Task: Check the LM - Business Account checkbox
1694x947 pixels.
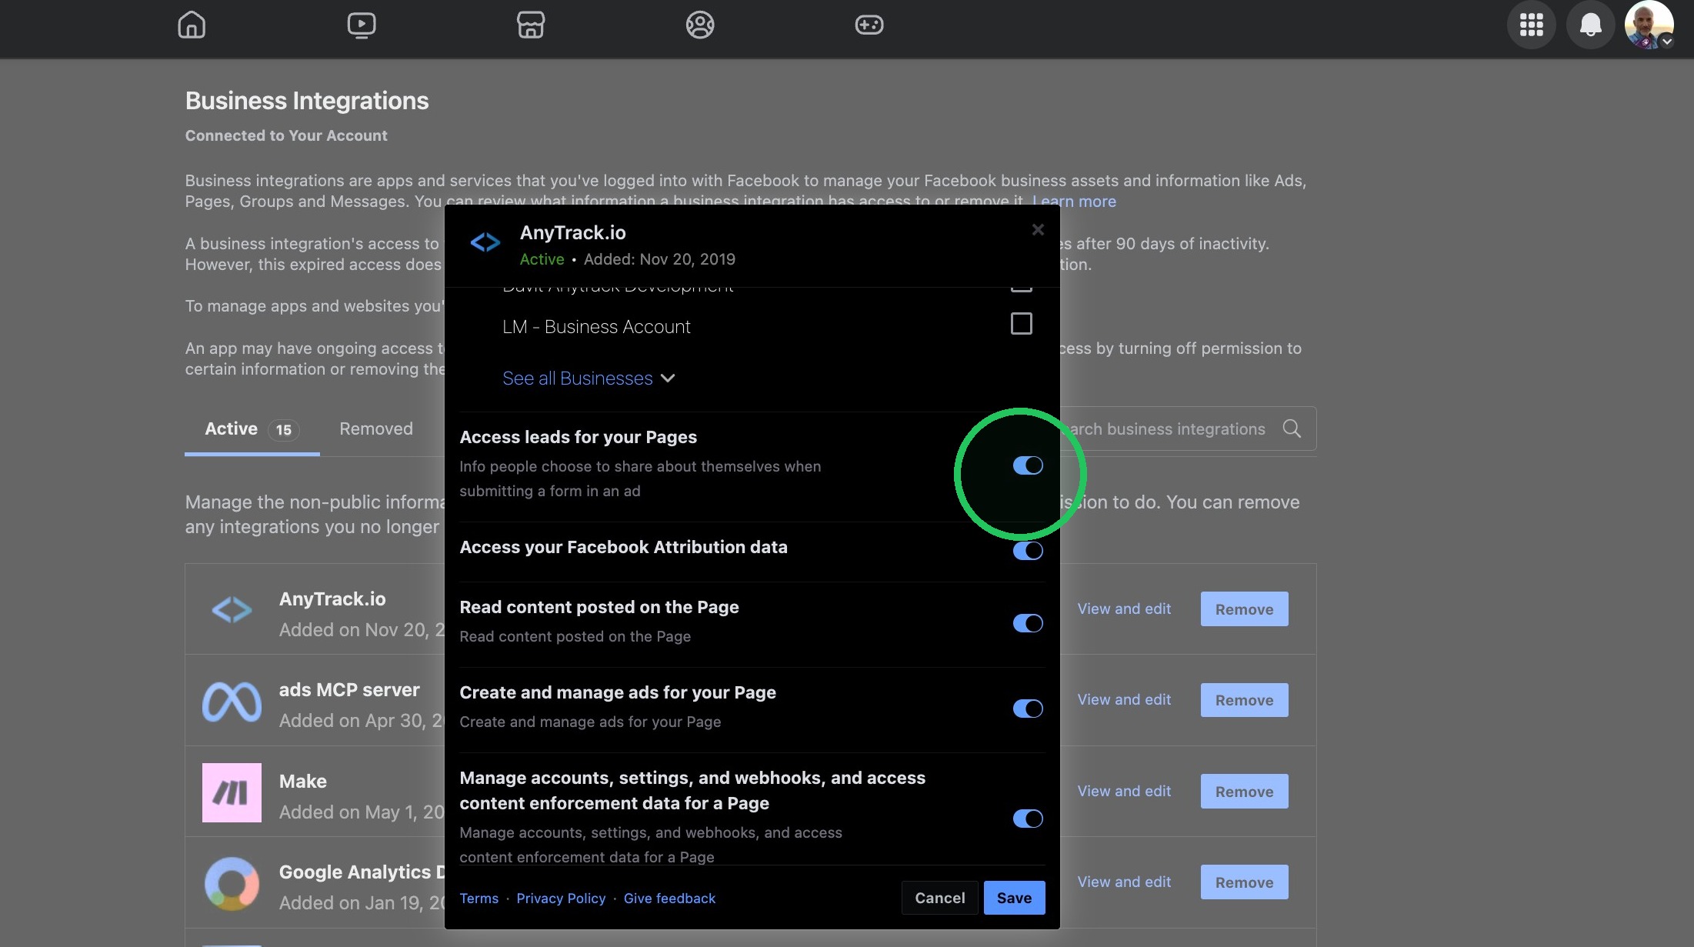Action: pos(1021,324)
